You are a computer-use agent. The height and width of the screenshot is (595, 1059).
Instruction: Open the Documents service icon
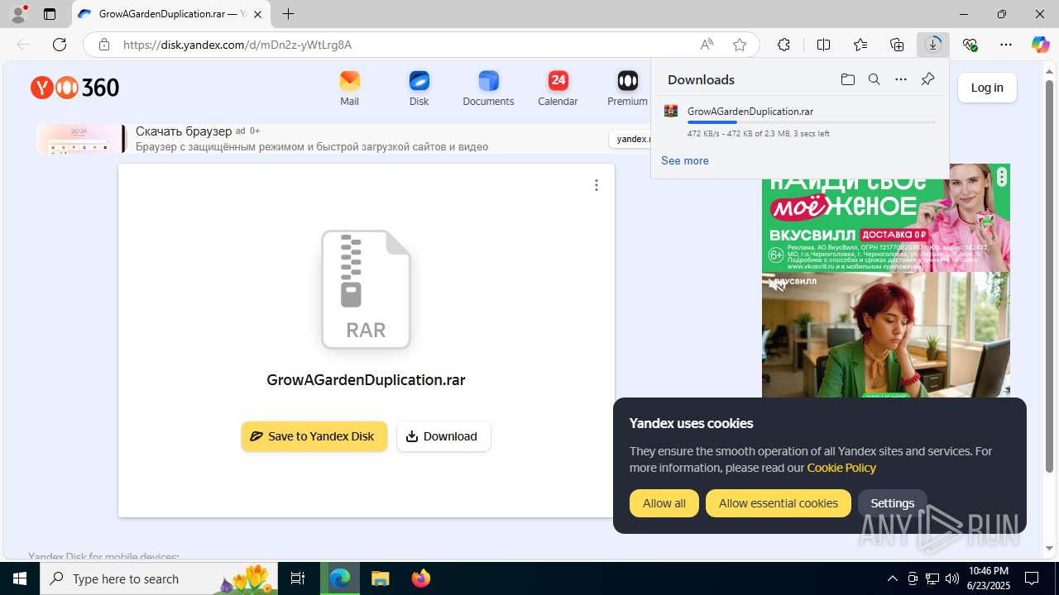(488, 88)
